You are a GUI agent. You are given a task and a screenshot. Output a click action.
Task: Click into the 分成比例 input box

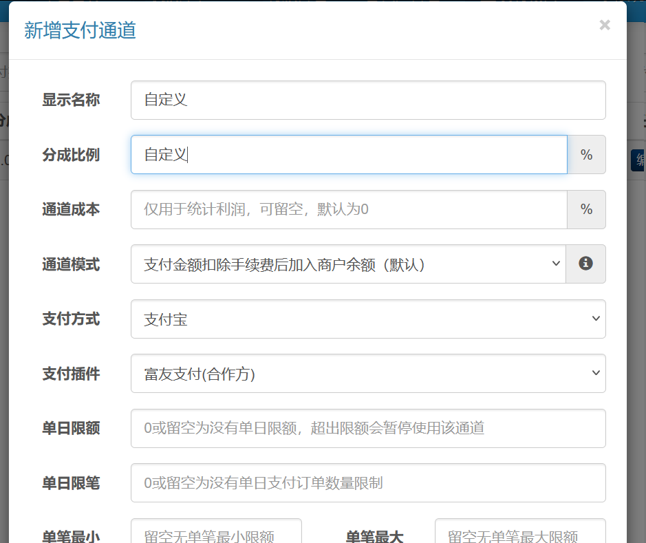point(349,155)
